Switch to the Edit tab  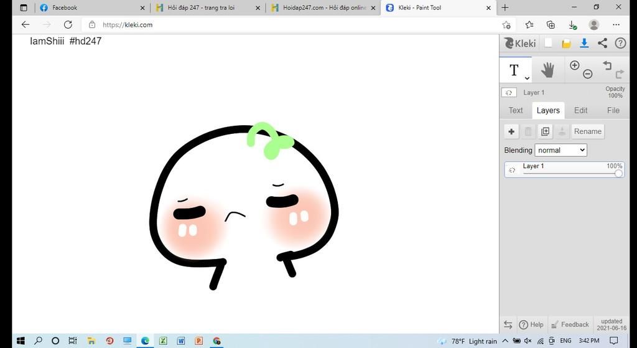(x=580, y=111)
